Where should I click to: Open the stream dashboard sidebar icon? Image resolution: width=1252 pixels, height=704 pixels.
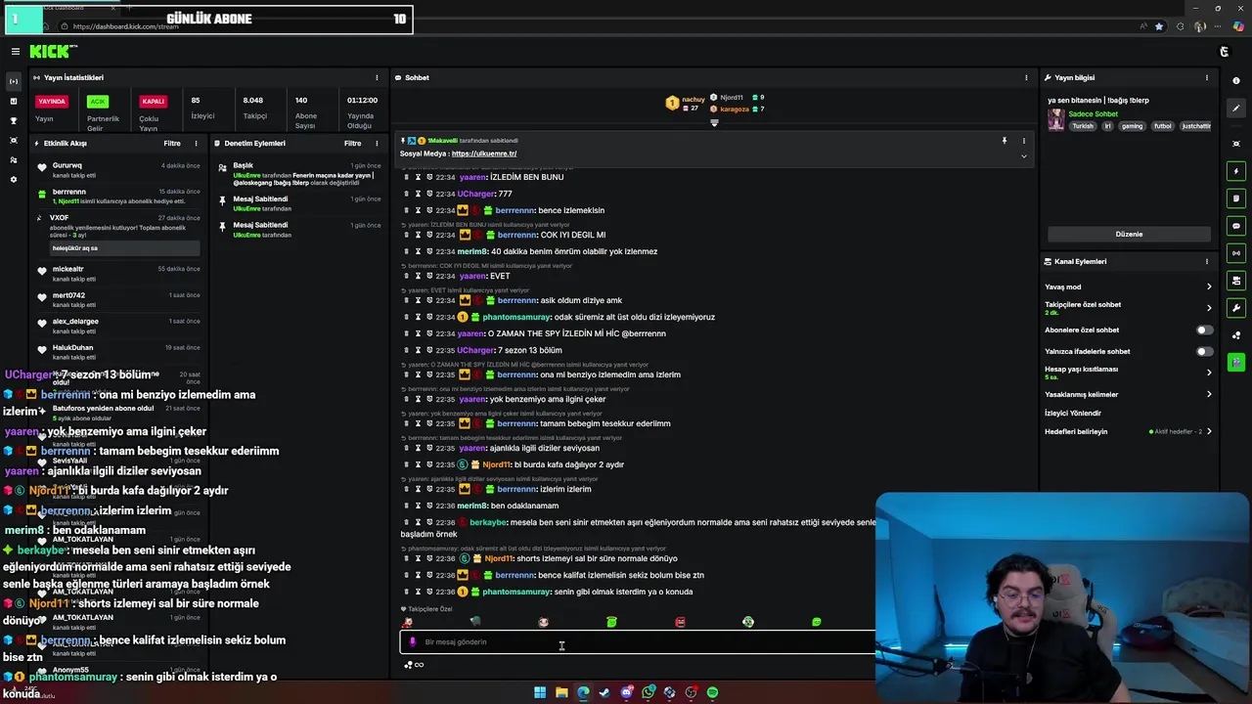[14, 81]
